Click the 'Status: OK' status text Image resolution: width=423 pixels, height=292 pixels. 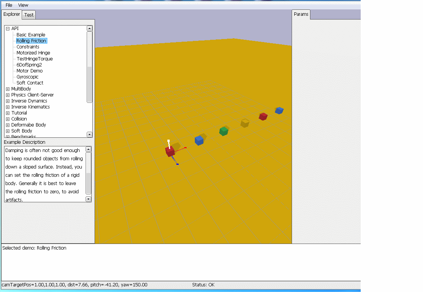[x=203, y=285]
